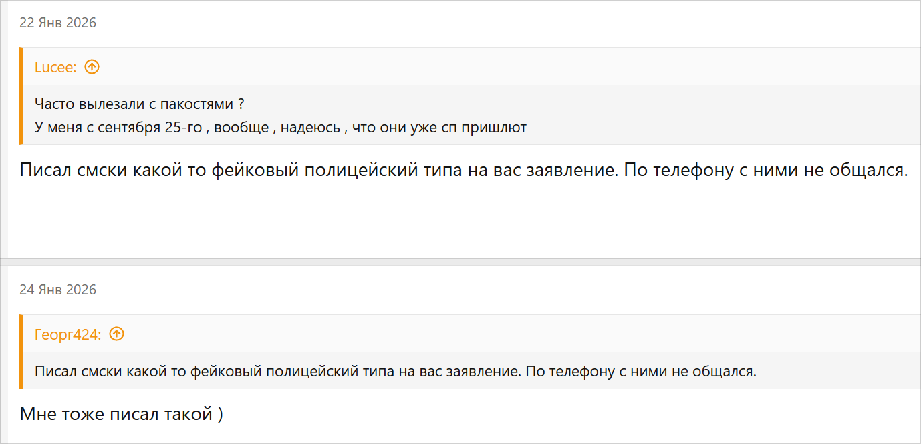Viewport: 921px width, 444px height.
Task: Click quoted line "Часто вылезали с пакостями ?"
Action: 139,104
